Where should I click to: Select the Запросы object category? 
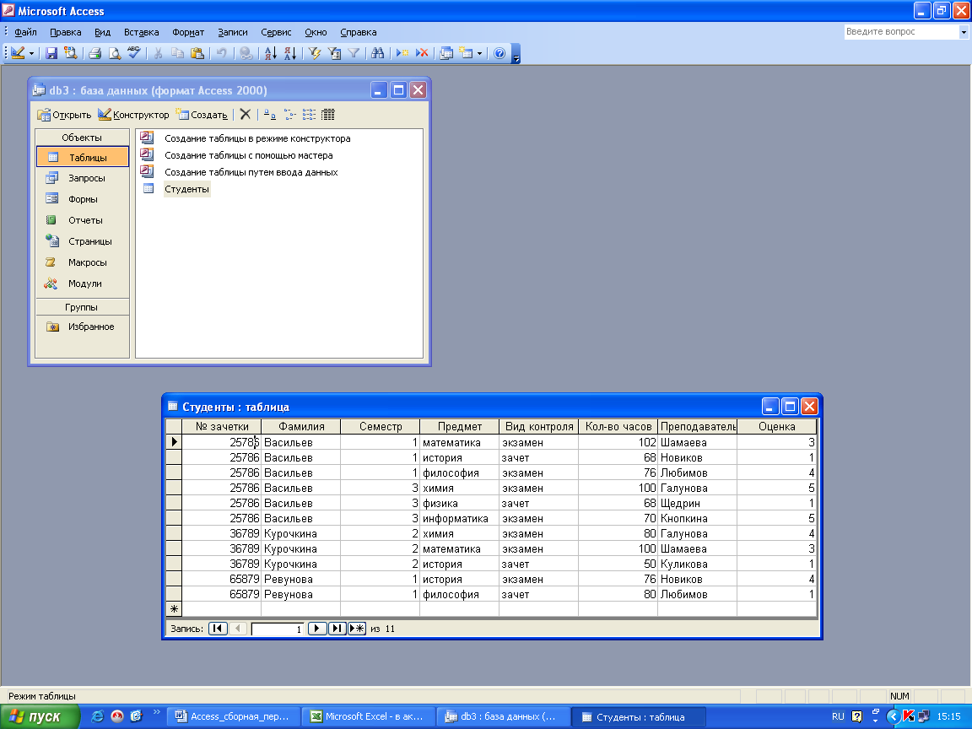pyautogui.click(x=83, y=178)
